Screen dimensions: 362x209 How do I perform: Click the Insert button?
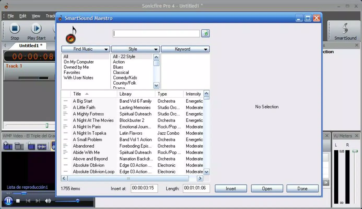[x=231, y=189]
